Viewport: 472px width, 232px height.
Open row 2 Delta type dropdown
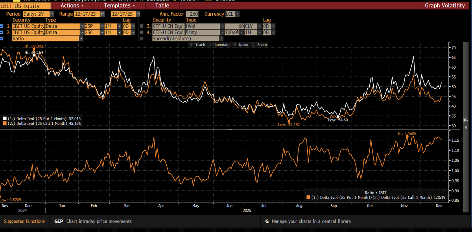coord(82,32)
